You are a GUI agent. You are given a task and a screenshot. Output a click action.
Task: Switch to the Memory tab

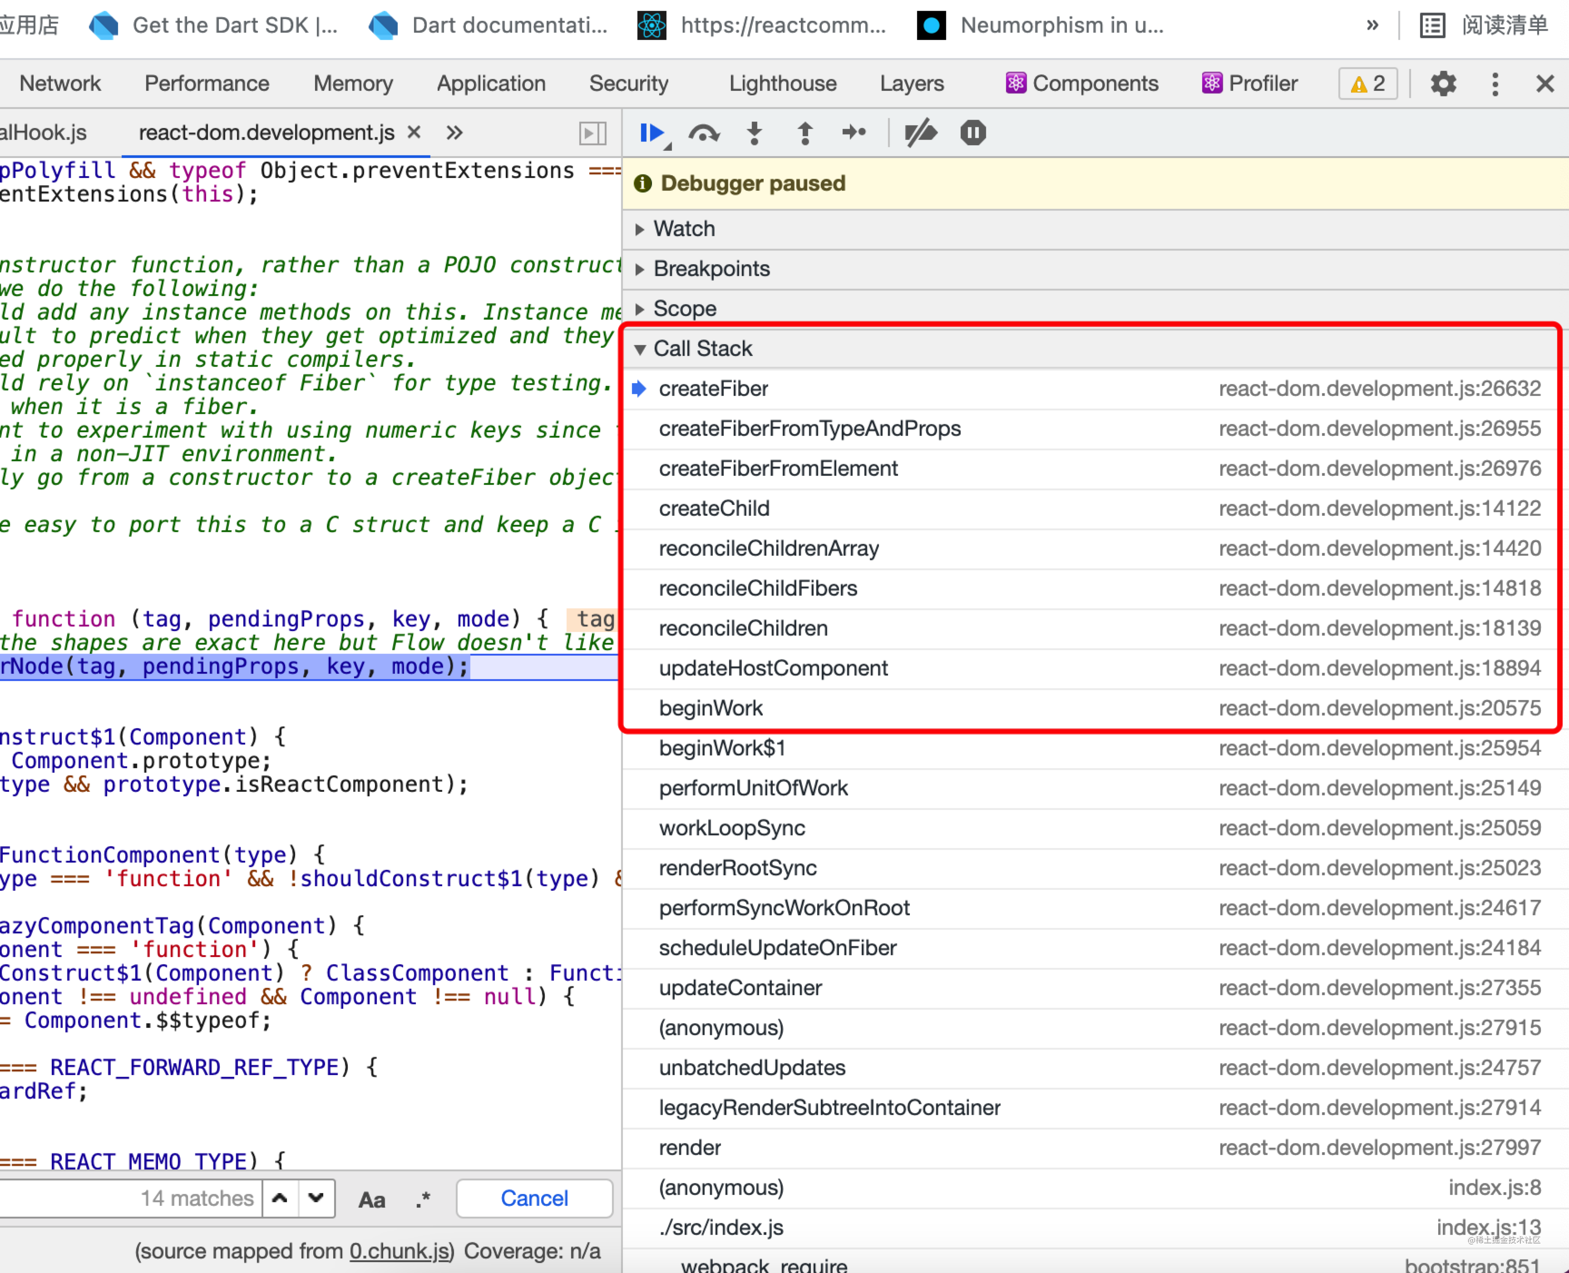pyautogui.click(x=353, y=84)
